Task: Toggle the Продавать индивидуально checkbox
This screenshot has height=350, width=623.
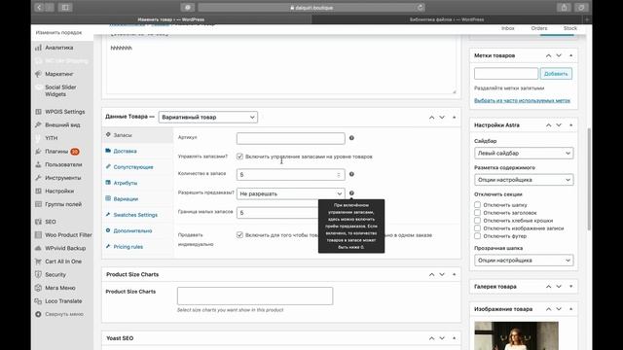Action: click(x=239, y=235)
